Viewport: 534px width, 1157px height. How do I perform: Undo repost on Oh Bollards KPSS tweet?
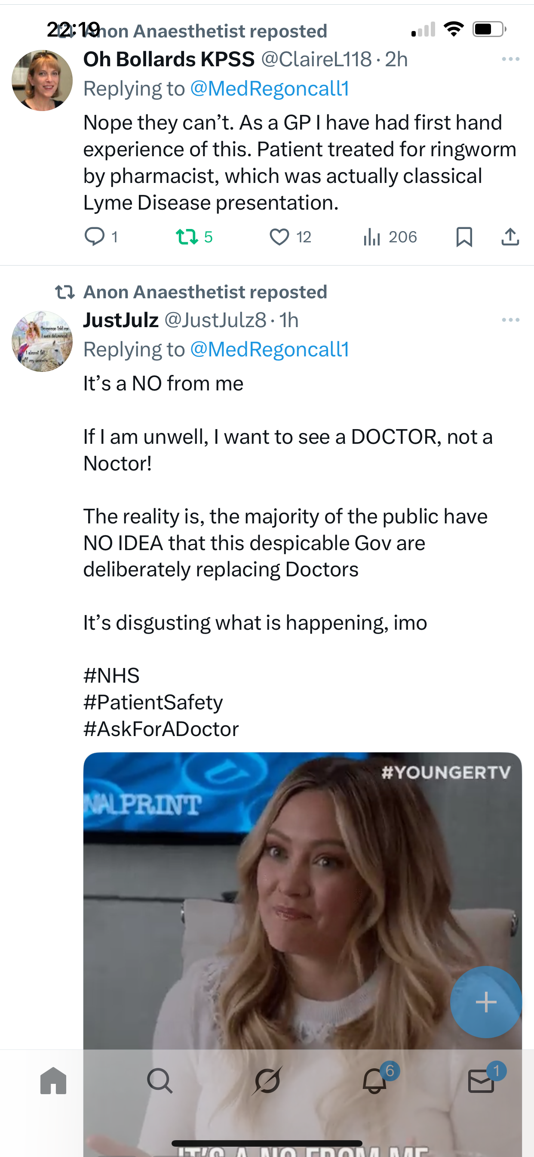click(187, 237)
